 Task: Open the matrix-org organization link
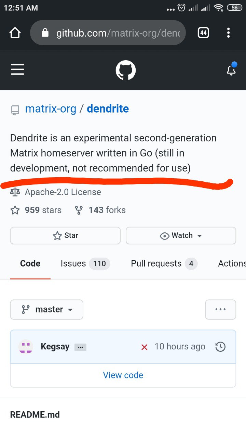click(x=51, y=109)
